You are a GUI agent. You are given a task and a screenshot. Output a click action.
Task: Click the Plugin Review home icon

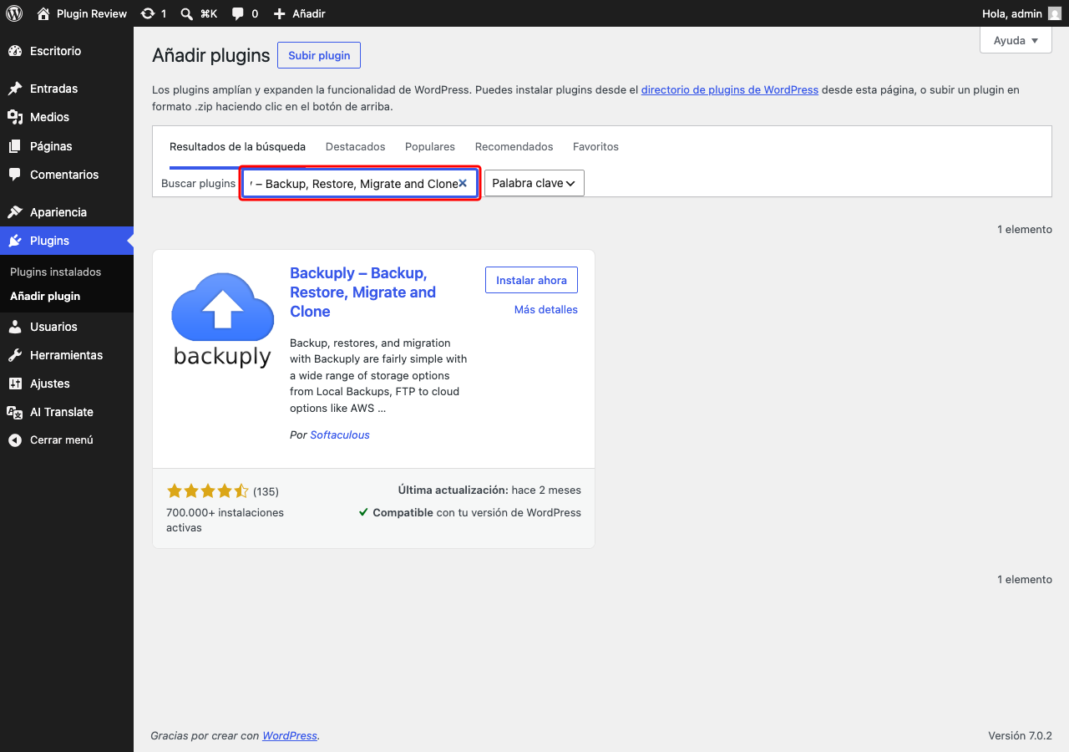pyautogui.click(x=43, y=13)
